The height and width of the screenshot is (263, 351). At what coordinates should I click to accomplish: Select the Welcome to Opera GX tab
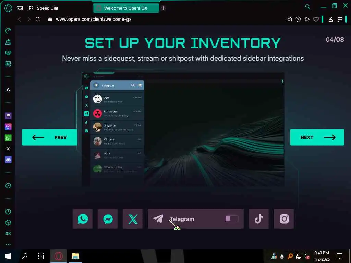point(126,8)
